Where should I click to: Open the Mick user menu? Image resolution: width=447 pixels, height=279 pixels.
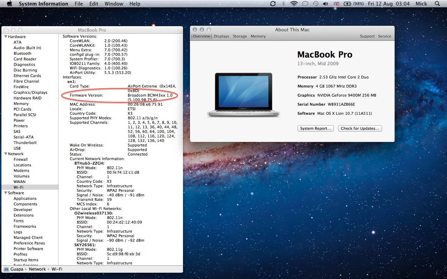pos(422,4)
